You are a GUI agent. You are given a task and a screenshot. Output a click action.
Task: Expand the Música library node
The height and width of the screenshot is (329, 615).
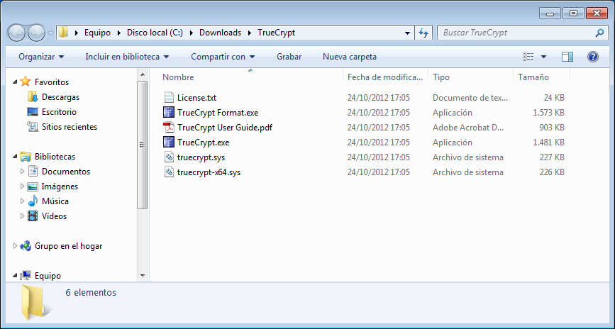tap(23, 201)
